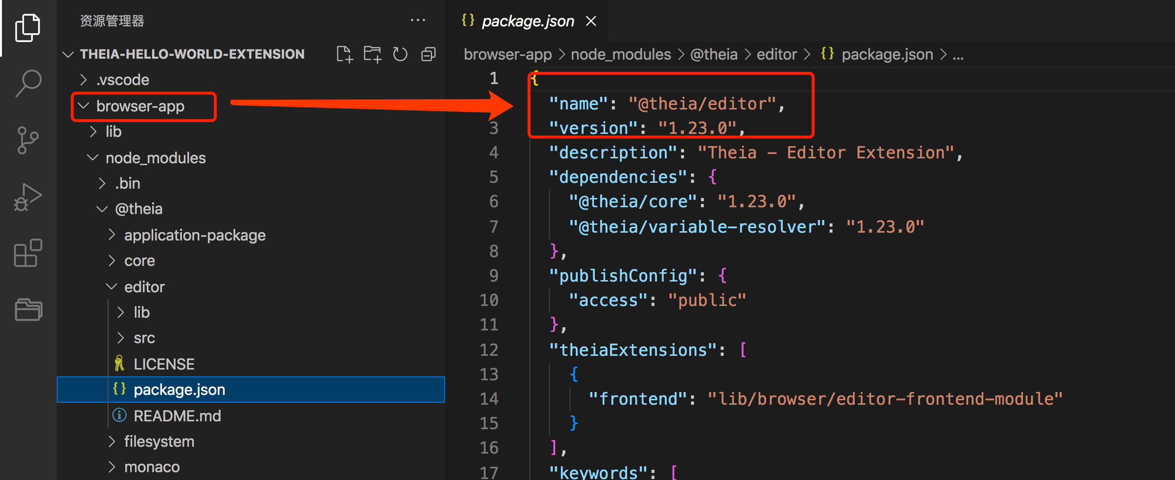Click the "@theia/core" entry on line 6

coord(633,201)
